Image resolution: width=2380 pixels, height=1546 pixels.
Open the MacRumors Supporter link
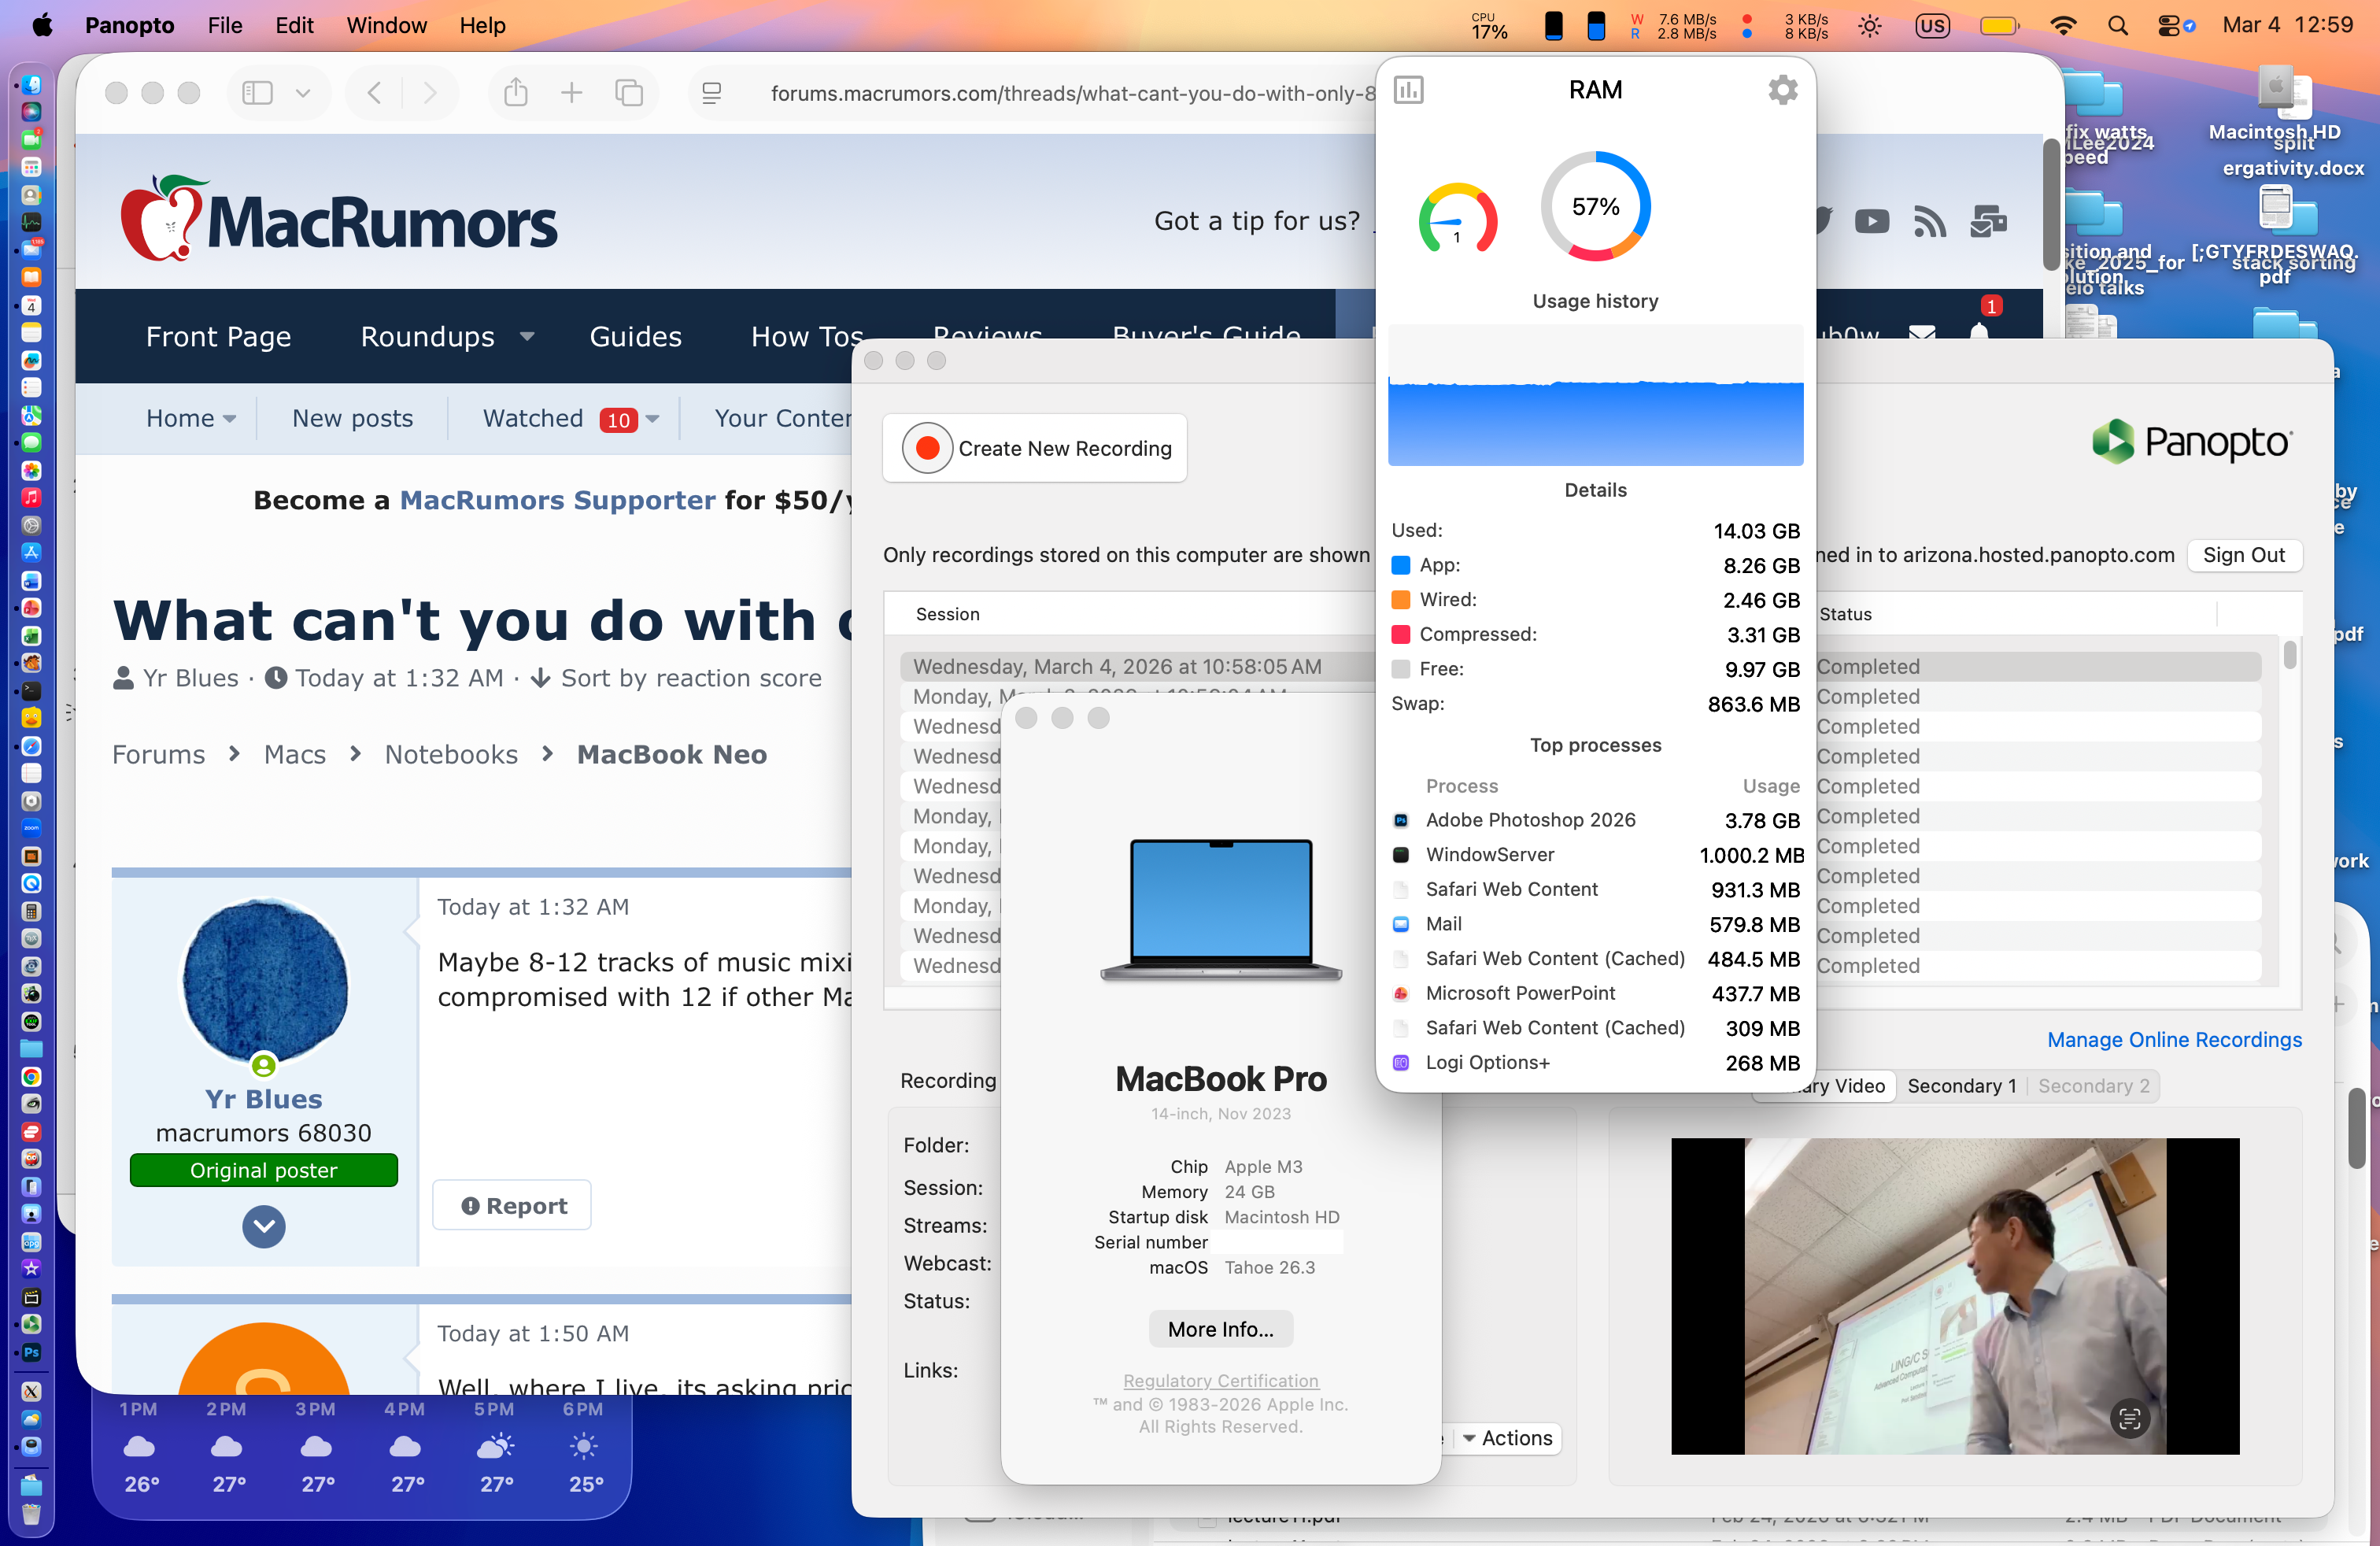558,500
